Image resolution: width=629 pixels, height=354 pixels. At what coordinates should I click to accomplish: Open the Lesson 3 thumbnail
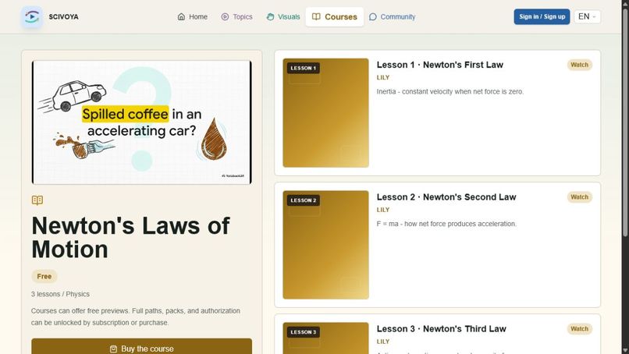click(325, 338)
